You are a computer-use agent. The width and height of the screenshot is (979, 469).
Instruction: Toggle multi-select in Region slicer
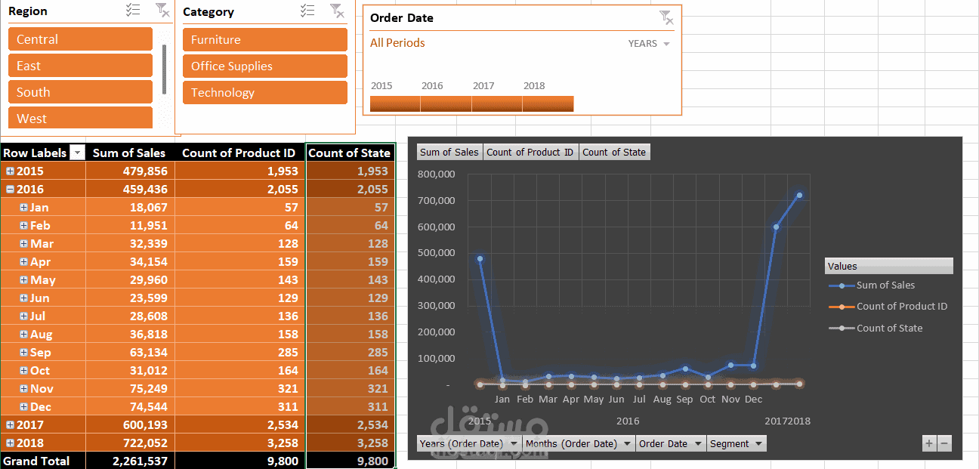click(x=133, y=10)
